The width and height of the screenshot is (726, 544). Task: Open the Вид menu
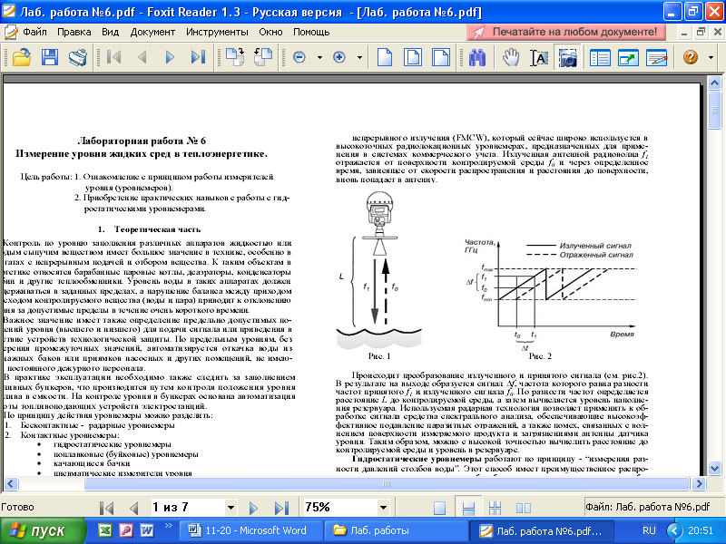(110, 32)
